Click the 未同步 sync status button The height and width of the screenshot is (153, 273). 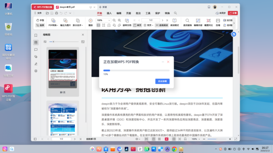[x=221, y=13]
